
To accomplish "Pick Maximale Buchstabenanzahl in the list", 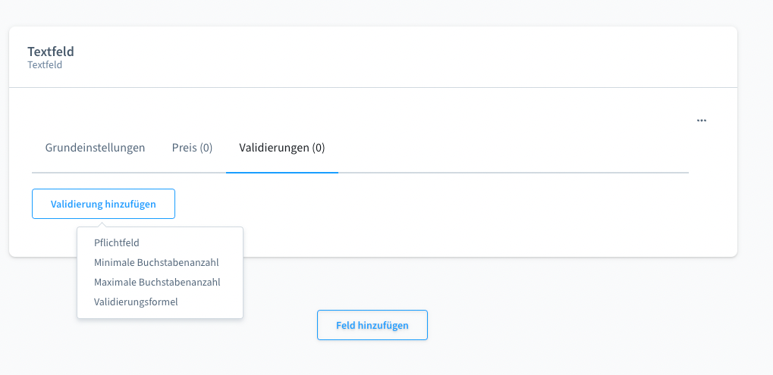I will click(157, 283).
